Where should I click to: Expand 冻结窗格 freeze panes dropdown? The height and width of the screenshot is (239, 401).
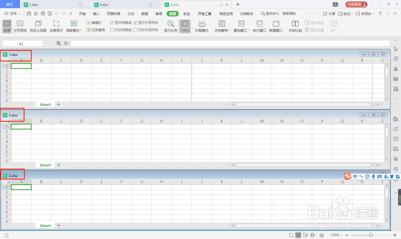point(229,30)
